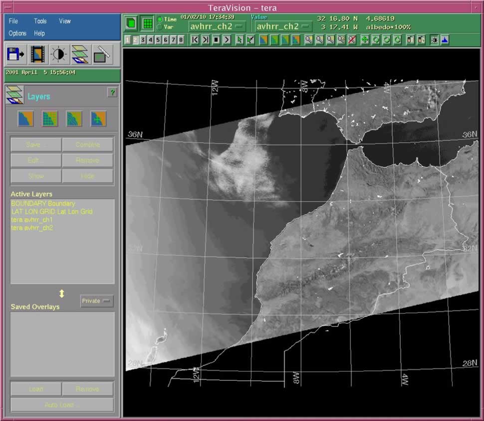Click the red crossed-out magnifier reset zoom icon
Image resolution: width=484 pixels, height=421 pixels.
pyautogui.click(x=352, y=40)
